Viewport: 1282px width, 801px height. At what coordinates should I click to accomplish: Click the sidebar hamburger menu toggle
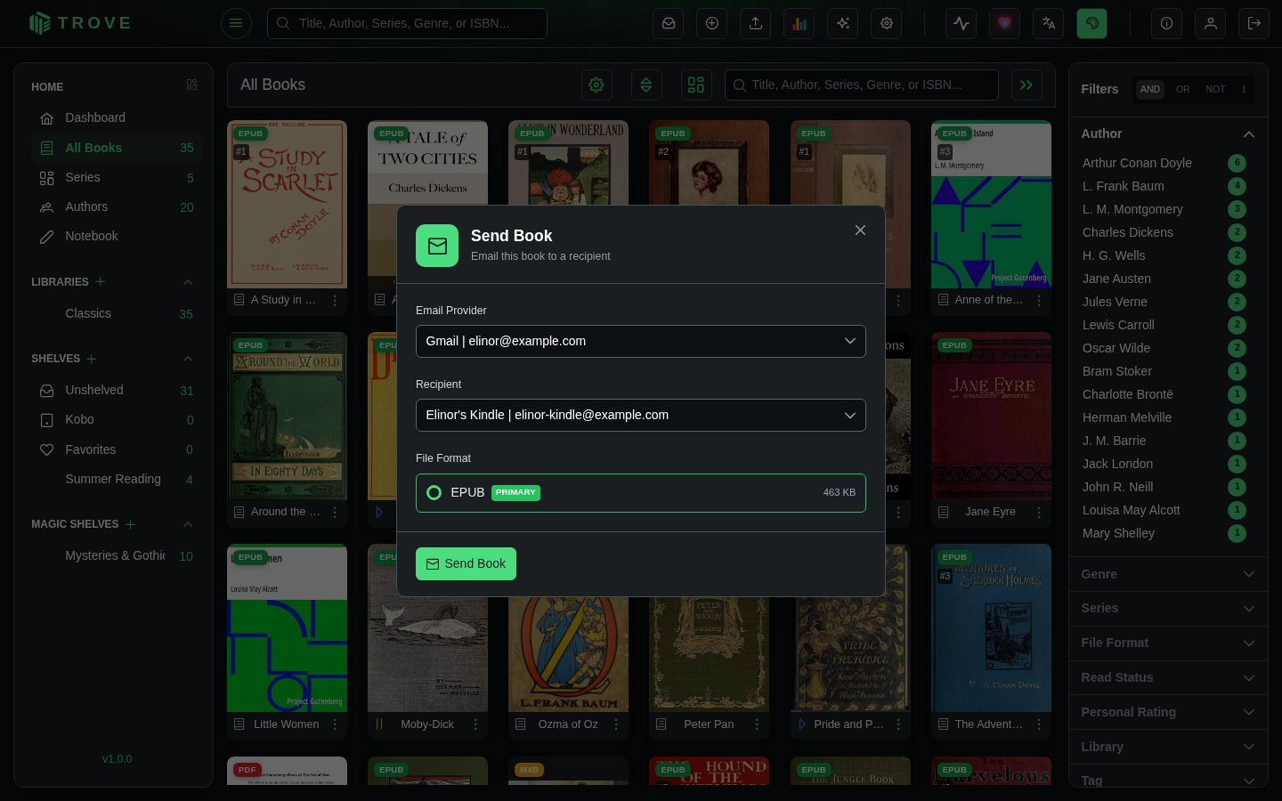click(236, 23)
